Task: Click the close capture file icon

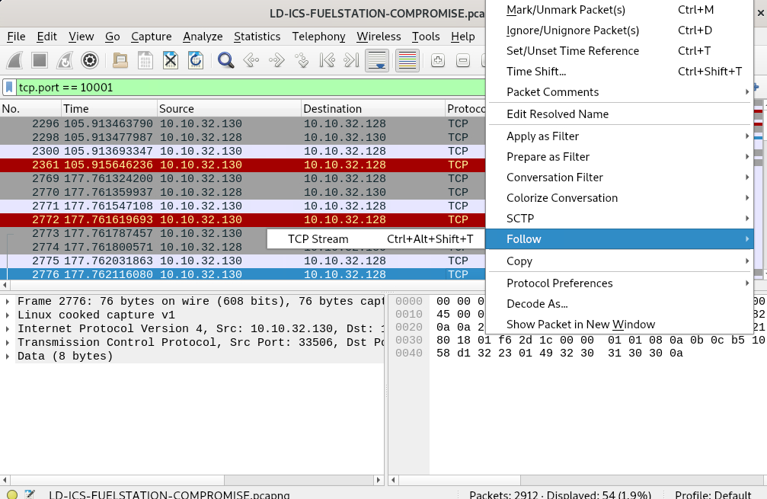Action: click(171, 60)
